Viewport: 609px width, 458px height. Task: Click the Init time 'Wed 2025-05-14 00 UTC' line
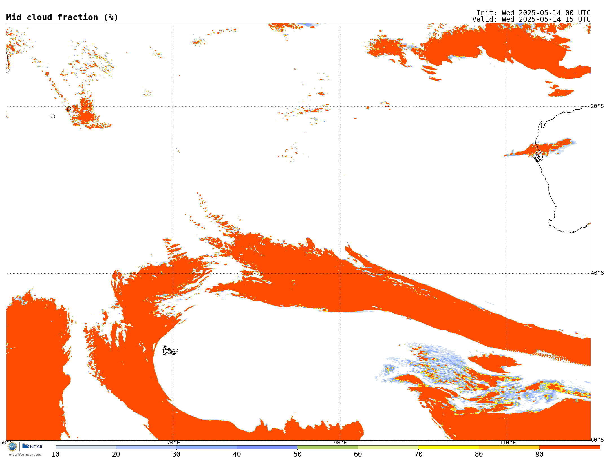(x=533, y=13)
